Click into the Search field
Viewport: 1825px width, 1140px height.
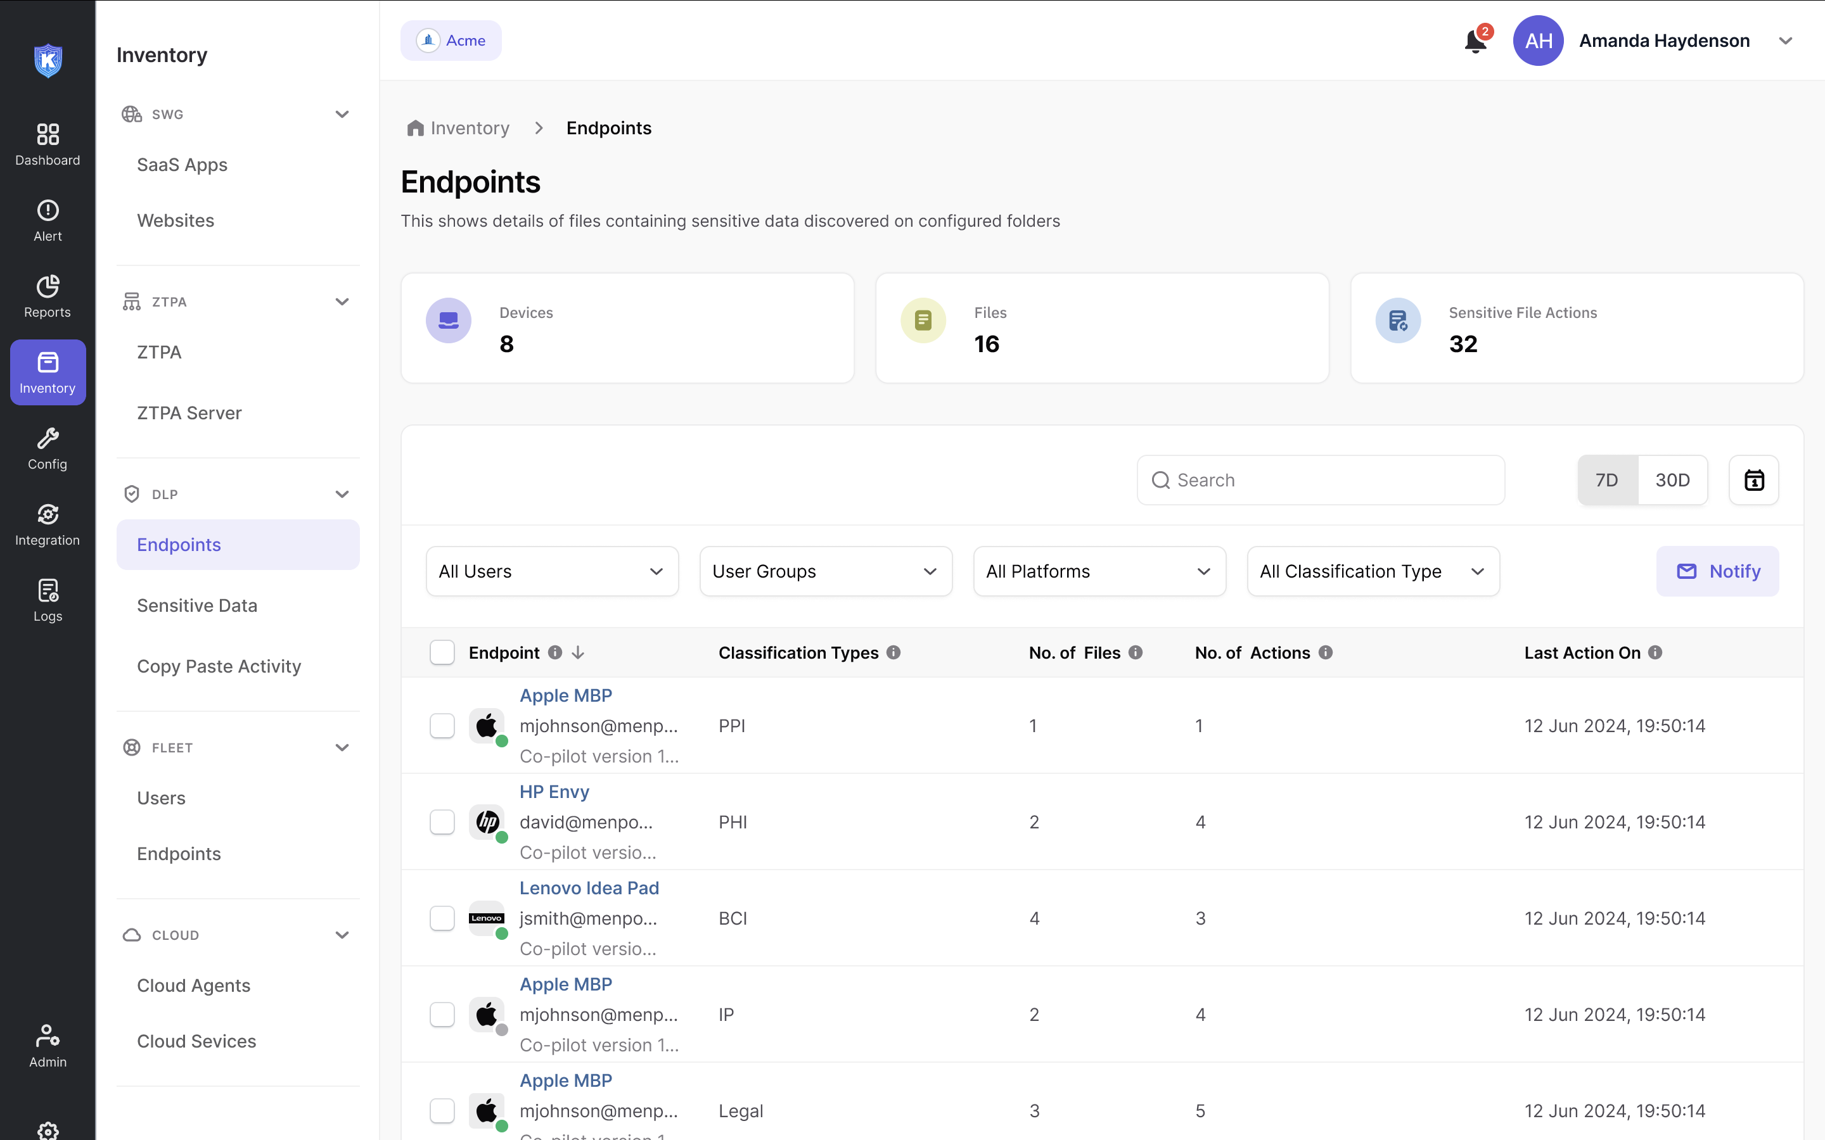[x=1320, y=480]
